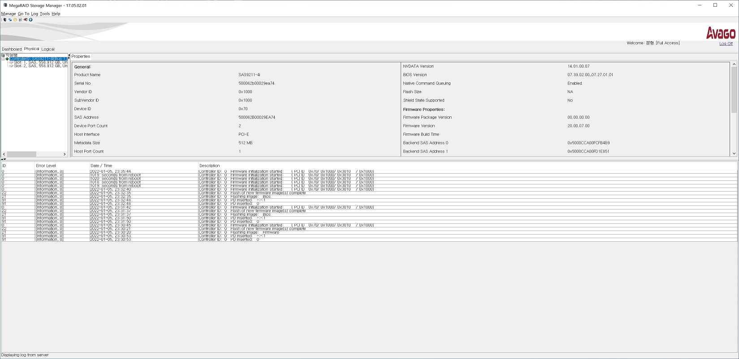Switch to the Physical tab
The width and height of the screenshot is (739, 359).
coord(31,49)
